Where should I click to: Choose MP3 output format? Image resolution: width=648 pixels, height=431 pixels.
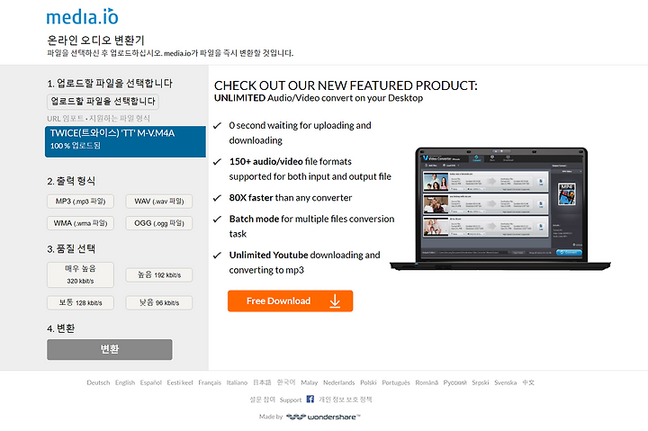[x=81, y=202]
